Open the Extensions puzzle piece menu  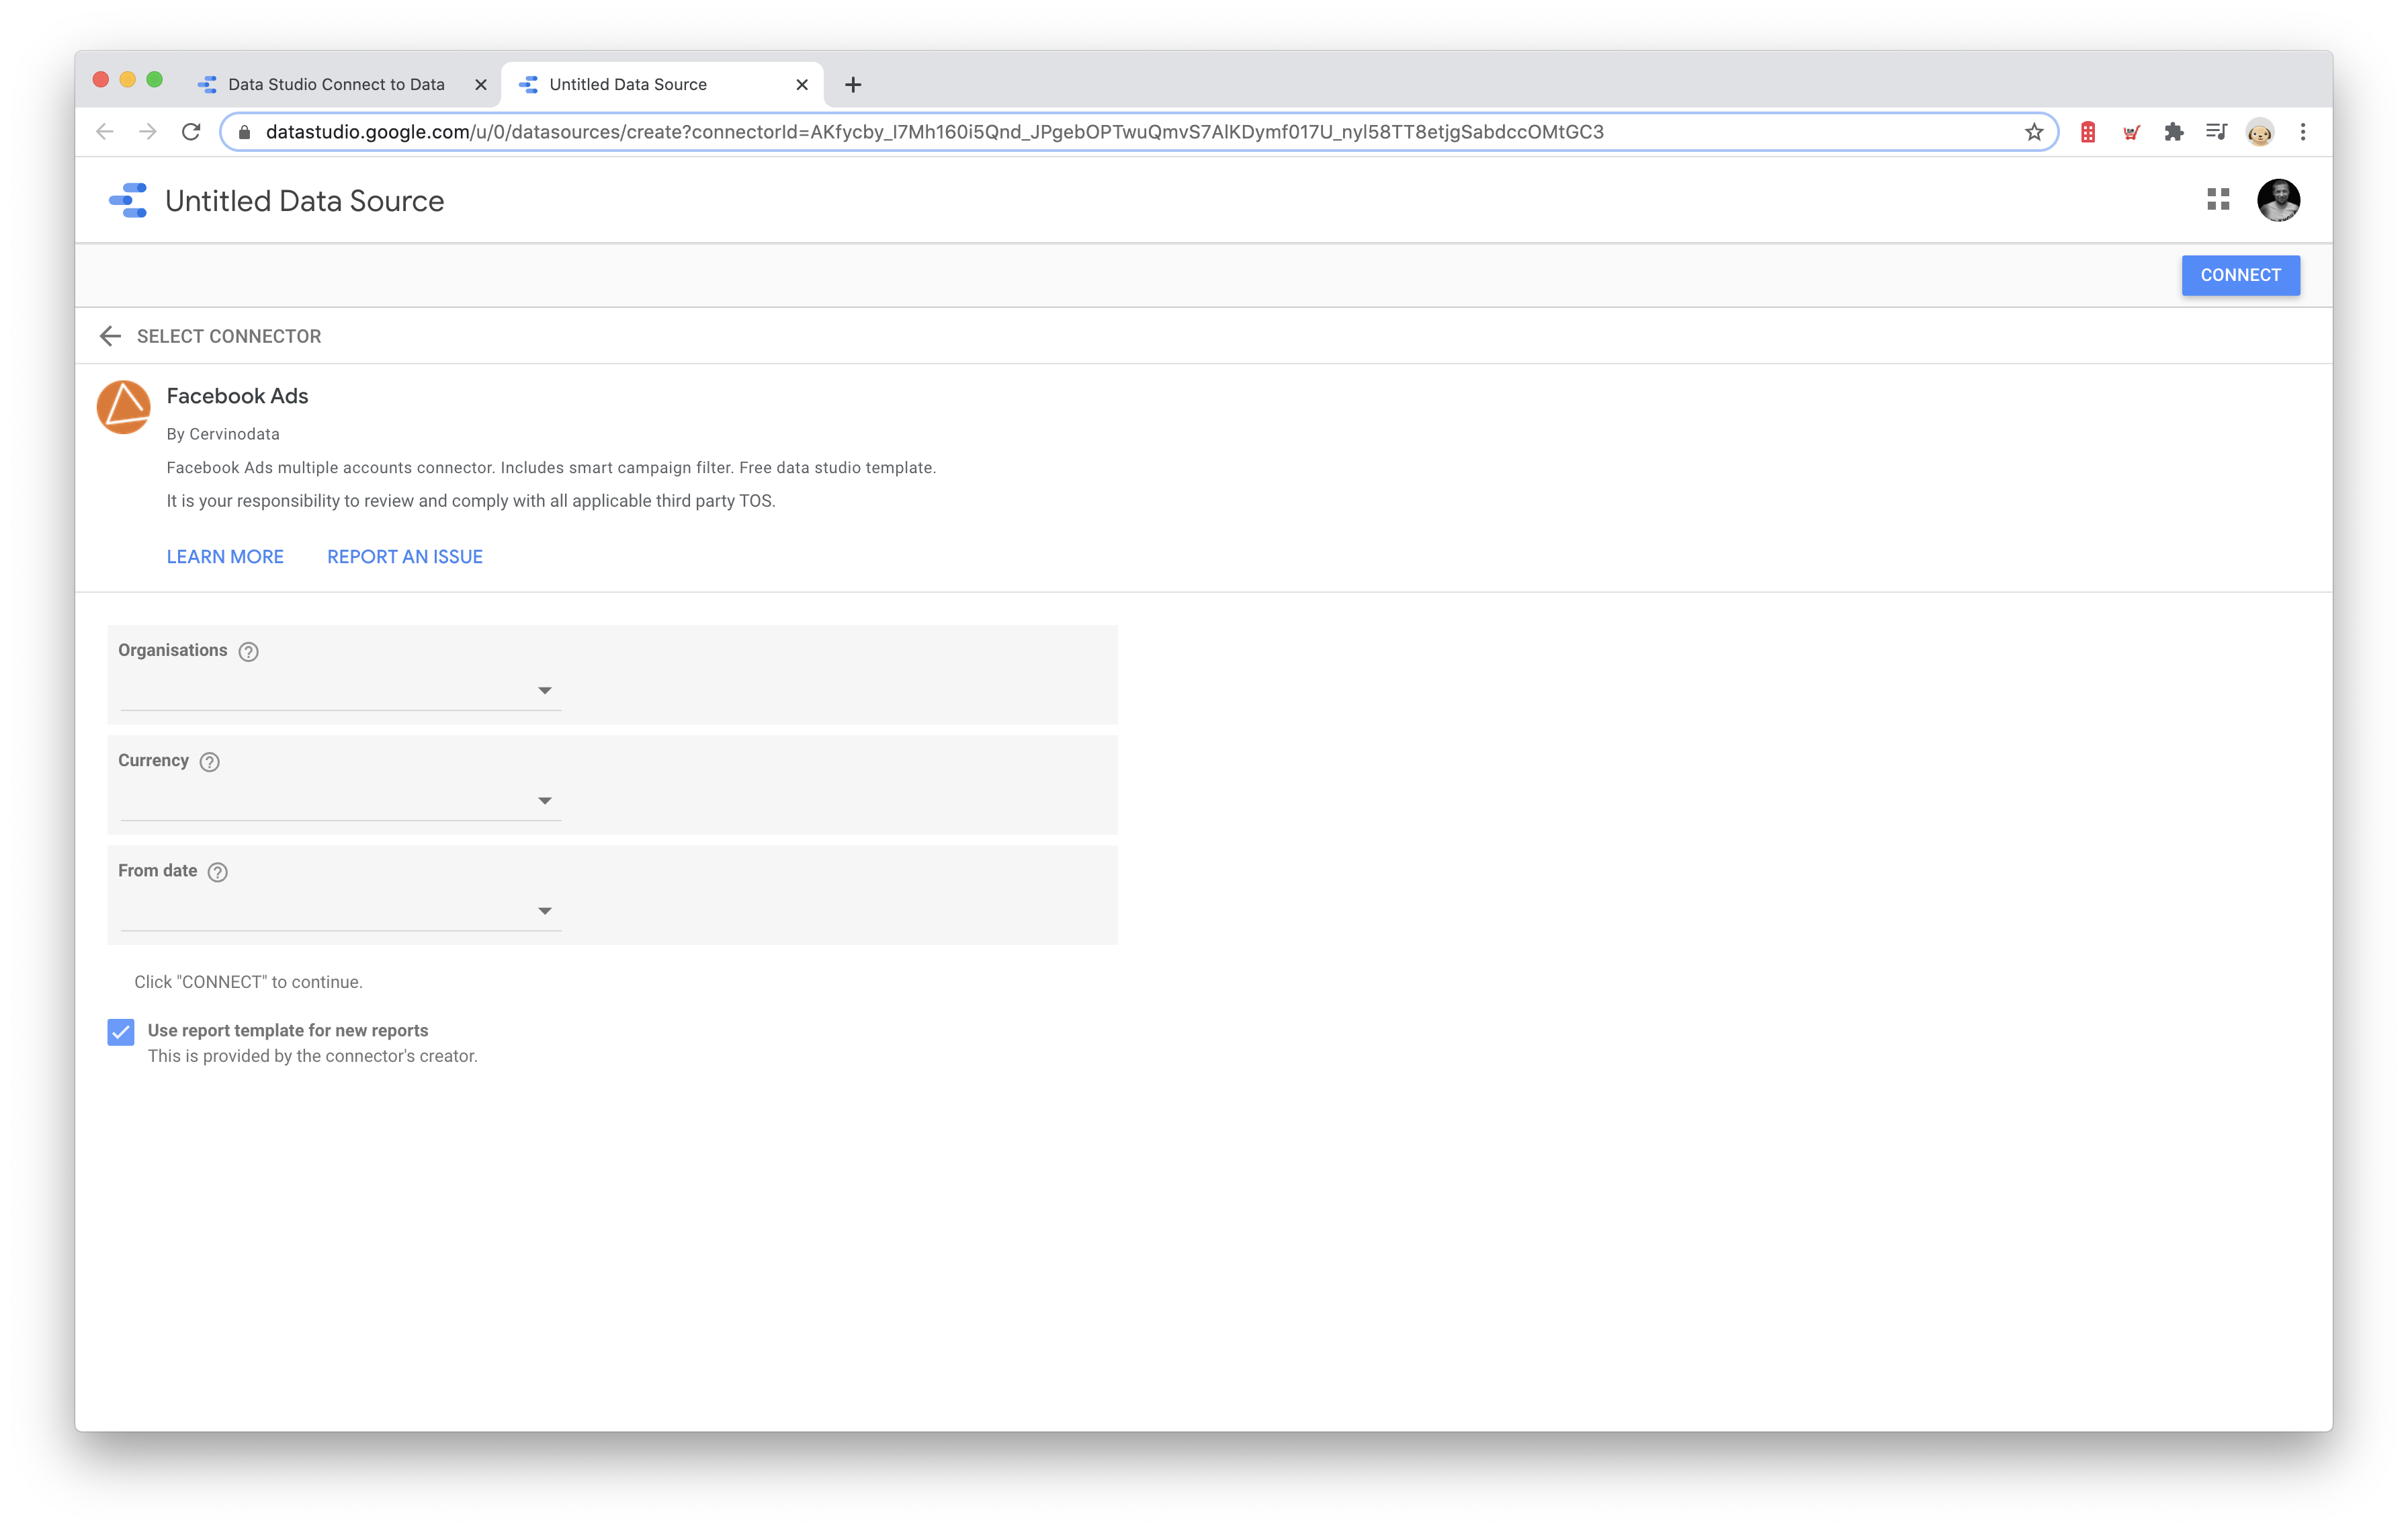[x=2174, y=132]
